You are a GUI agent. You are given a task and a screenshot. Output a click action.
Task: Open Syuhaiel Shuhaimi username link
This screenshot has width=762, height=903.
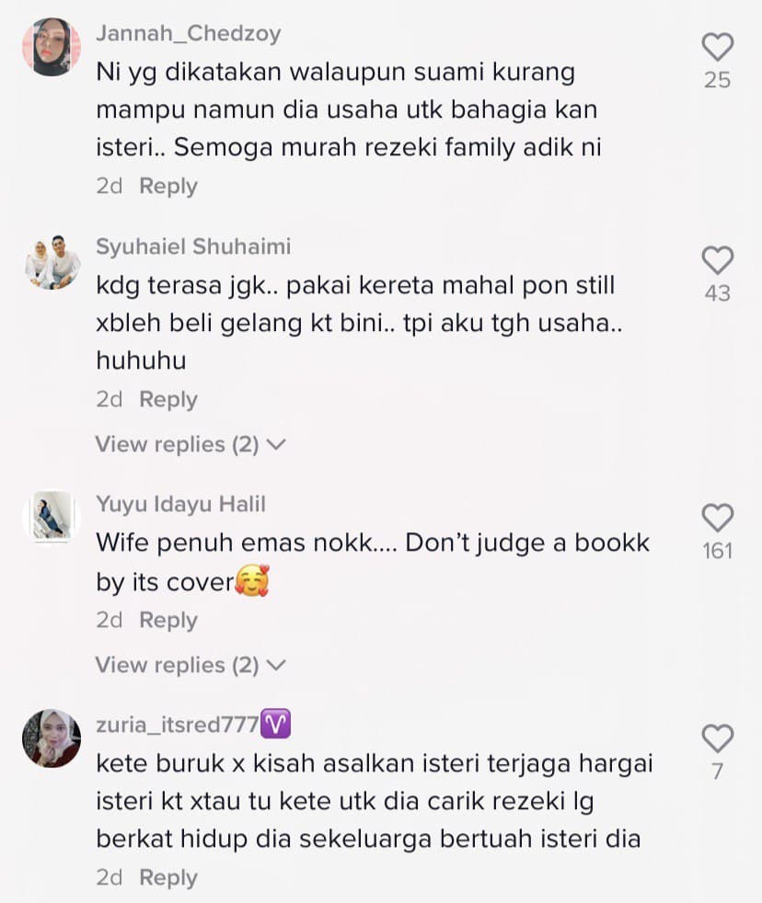[x=193, y=246]
